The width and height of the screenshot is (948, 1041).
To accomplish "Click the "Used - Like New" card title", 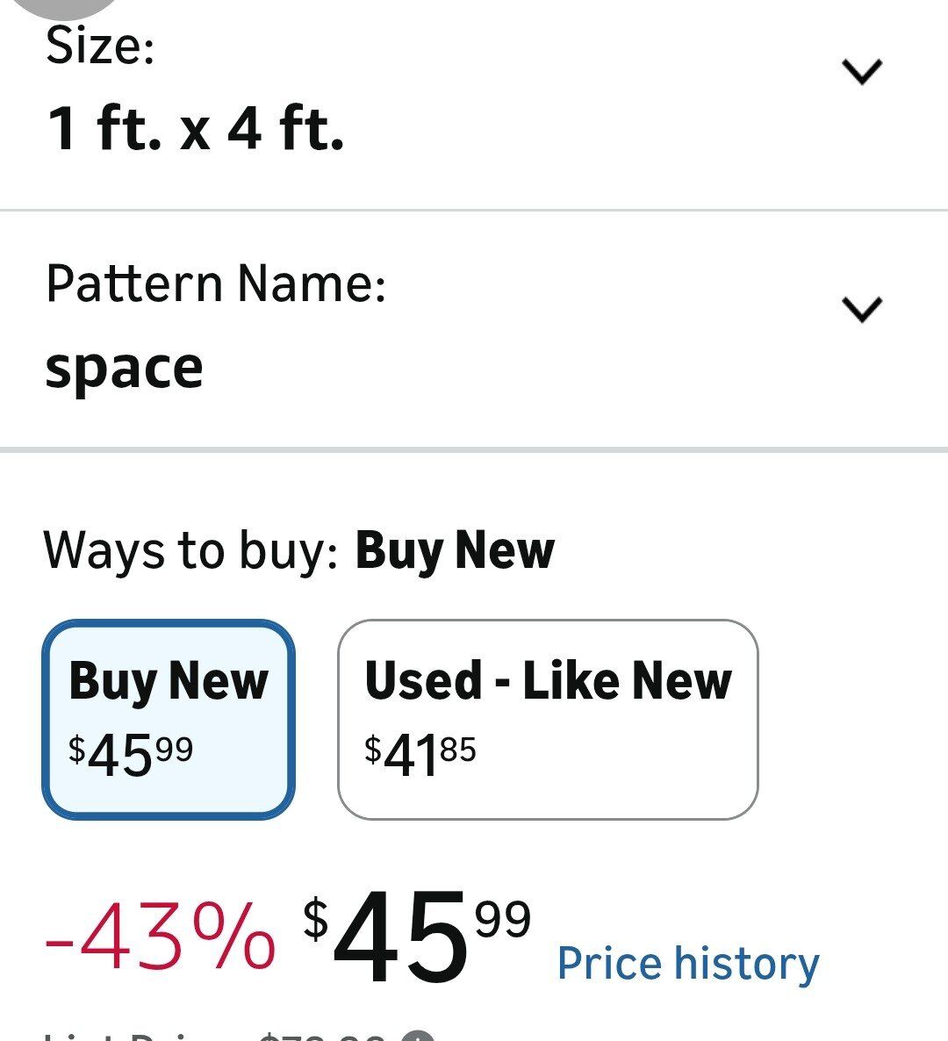I will [548, 681].
